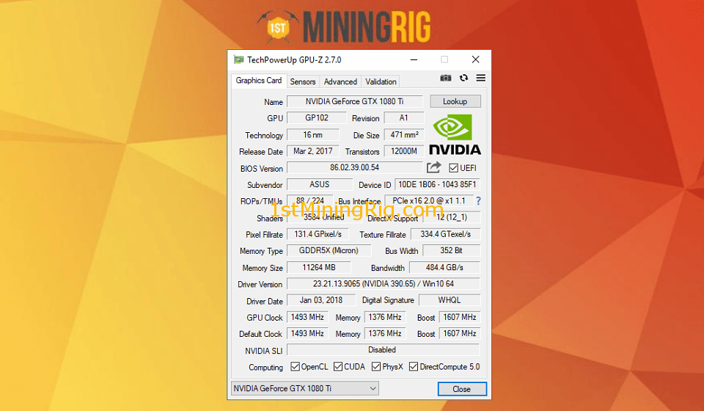Click the NVIDIA SLI field showing Disabled
704x411 pixels.
coord(383,350)
